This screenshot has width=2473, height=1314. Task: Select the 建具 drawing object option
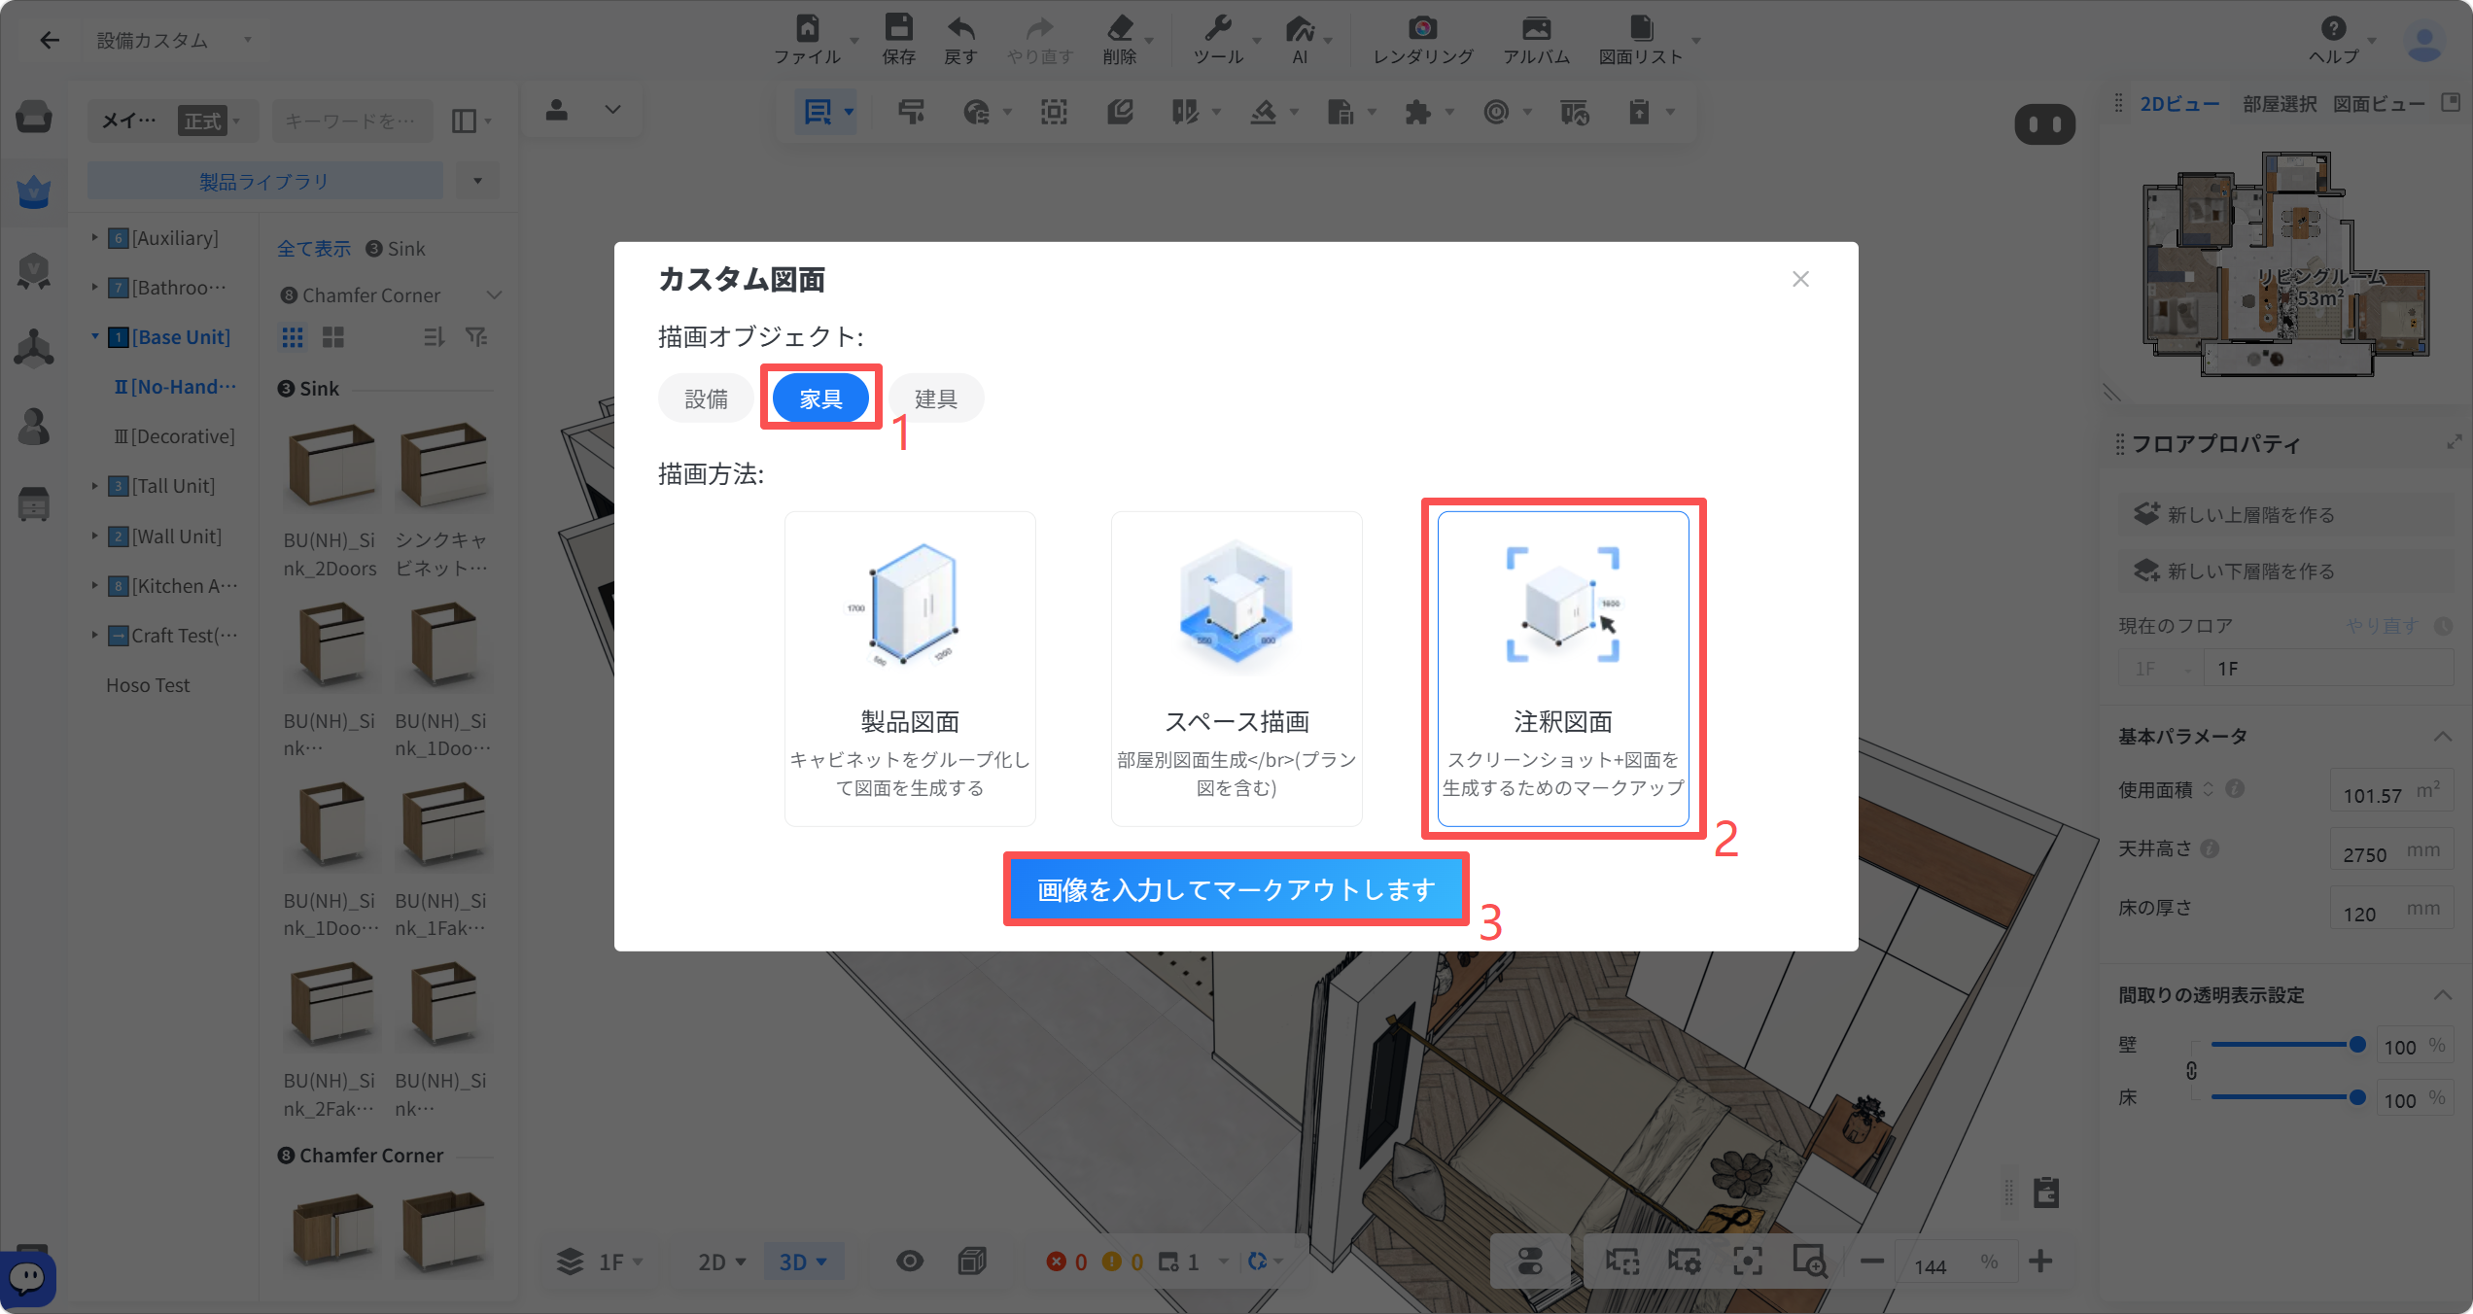point(935,398)
